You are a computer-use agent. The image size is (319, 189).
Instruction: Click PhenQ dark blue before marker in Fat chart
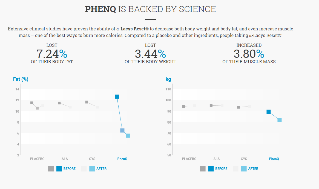(117, 97)
